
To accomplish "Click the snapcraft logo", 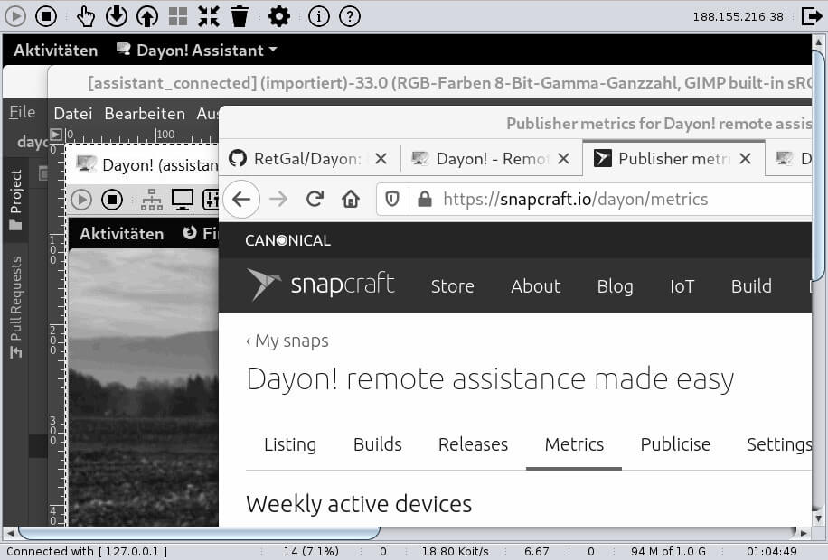I will pos(321,285).
